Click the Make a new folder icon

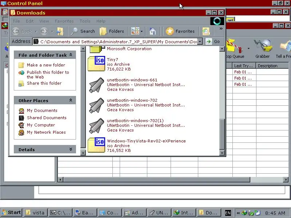coord(21,65)
